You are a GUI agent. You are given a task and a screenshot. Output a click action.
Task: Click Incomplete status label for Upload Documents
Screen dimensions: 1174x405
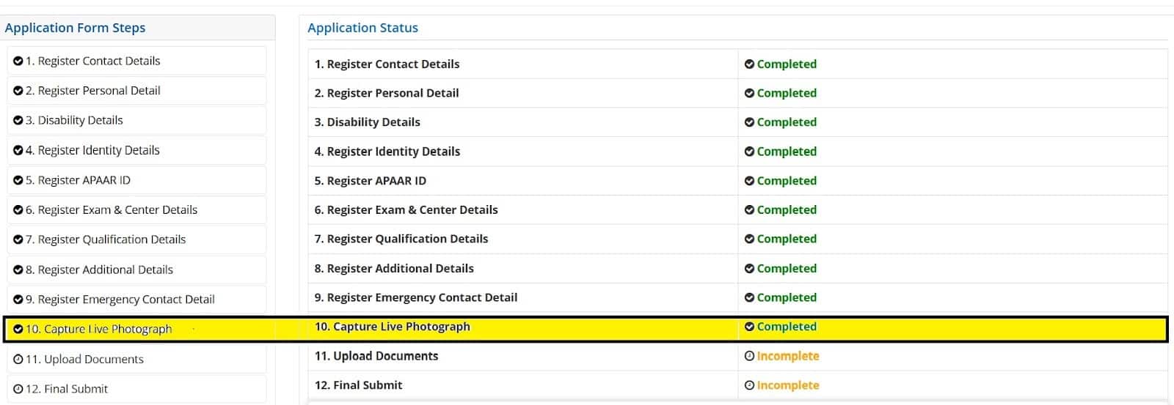787,356
